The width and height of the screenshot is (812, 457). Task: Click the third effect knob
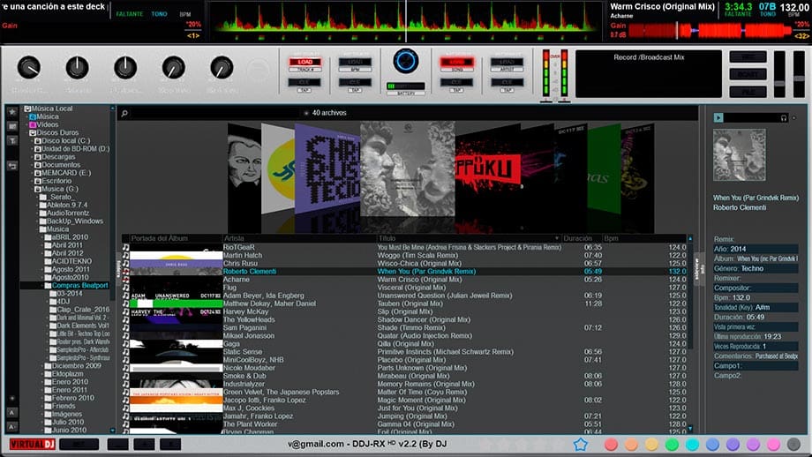click(x=125, y=67)
